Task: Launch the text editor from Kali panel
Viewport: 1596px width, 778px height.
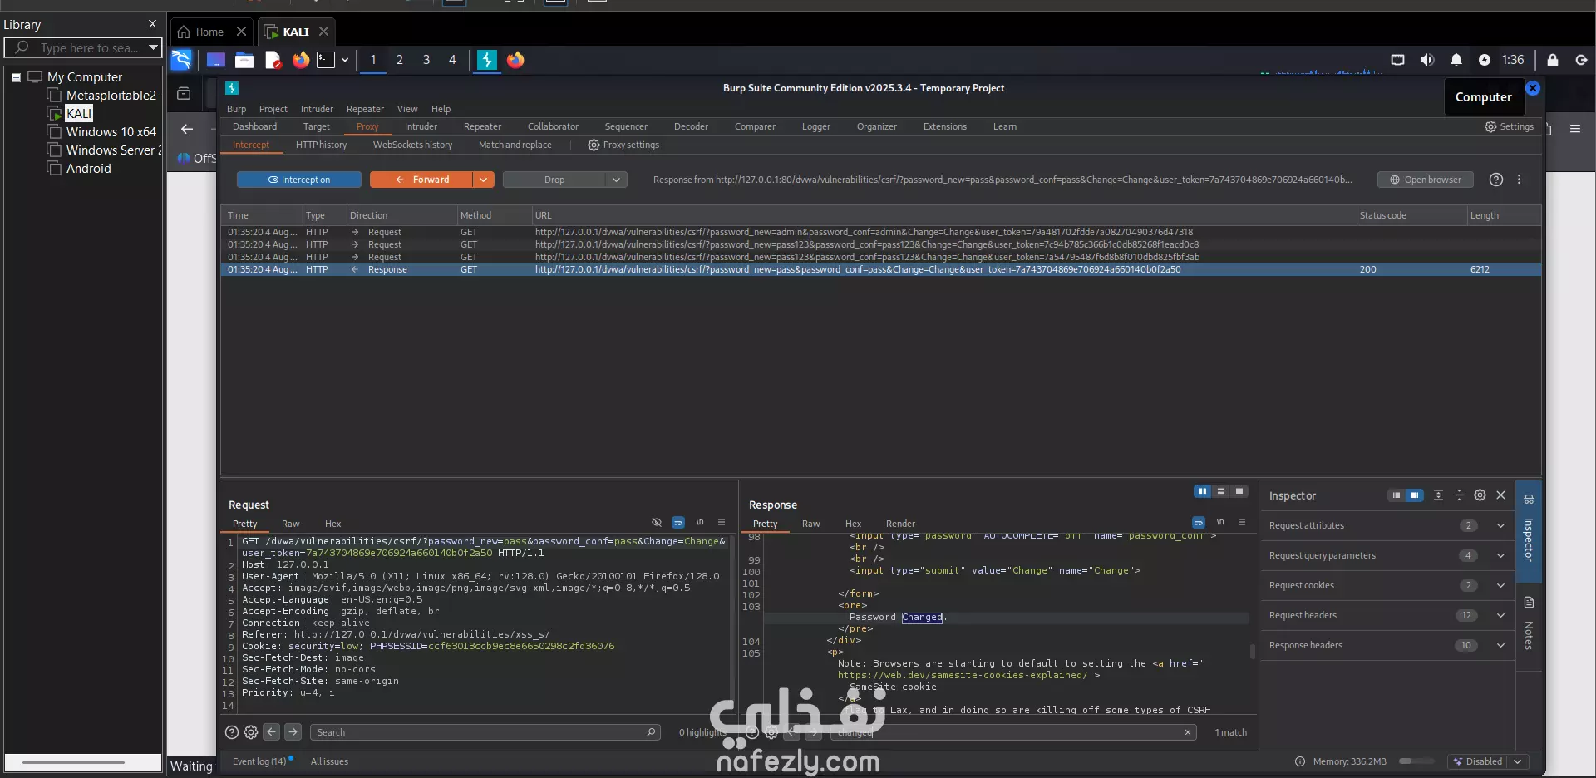Action: click(x=273, y=60)
